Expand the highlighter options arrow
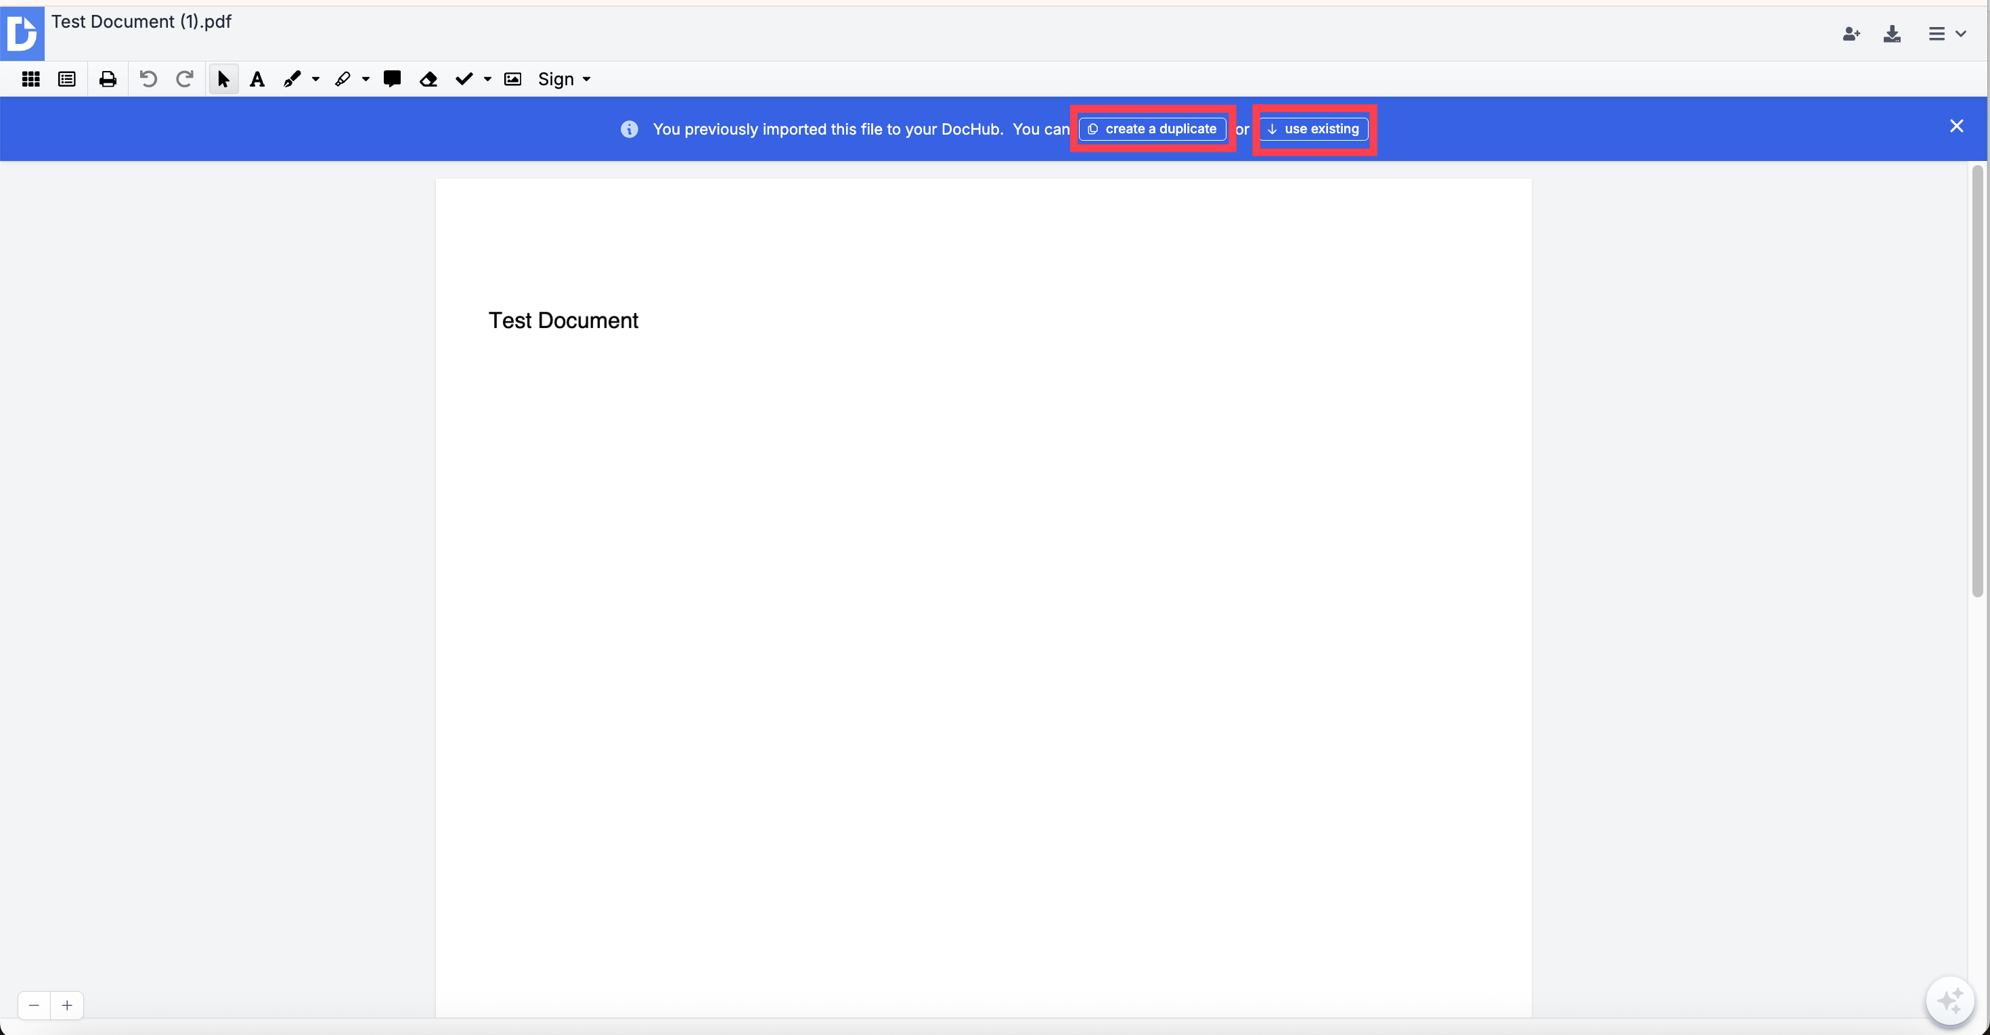1990x1035 pixels. [x=366, y=78]
